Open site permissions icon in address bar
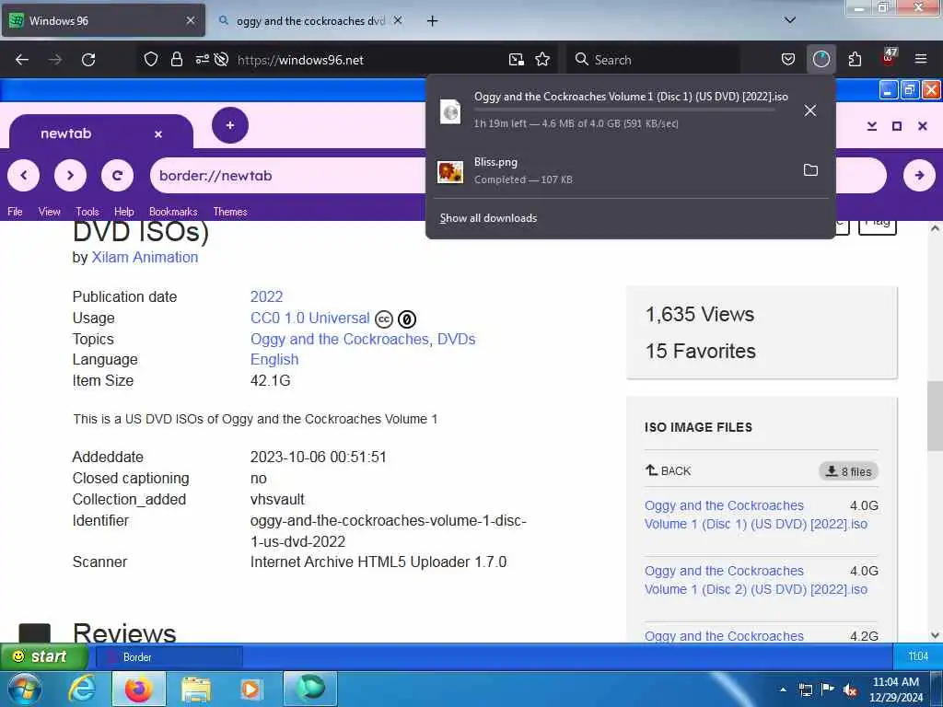This screenshot has height=707, width=943. (202, 60)
